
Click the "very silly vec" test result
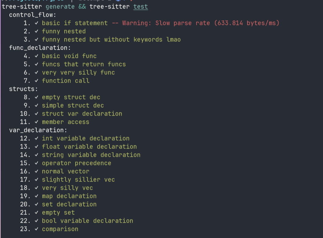[x=67, y=188]
